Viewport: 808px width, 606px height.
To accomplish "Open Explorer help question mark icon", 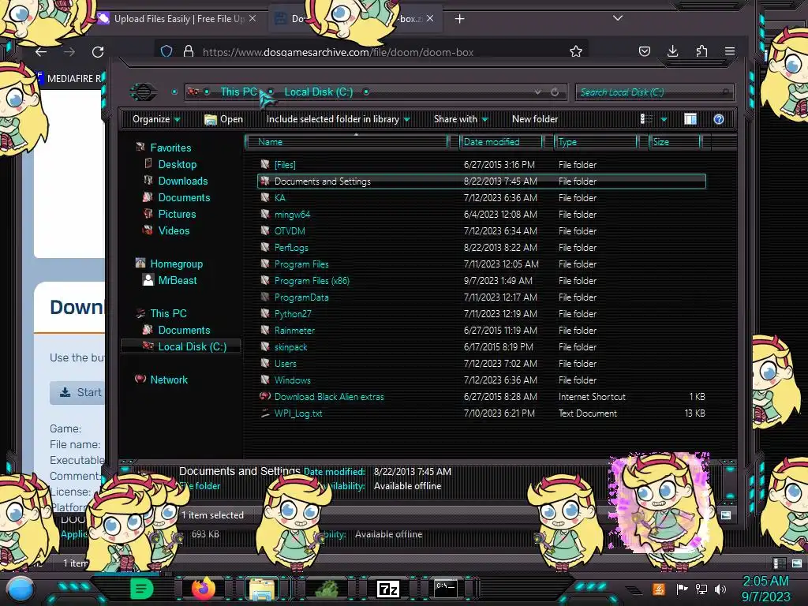I will pyautogui.click(x=718, y=119).
